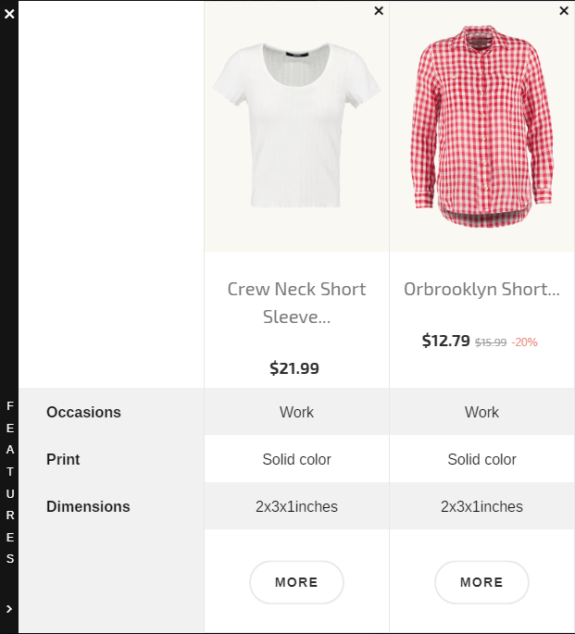Screen dimensions: 575x634
Task: Select the vertical FEATURES tab
Action: [10, 482]
